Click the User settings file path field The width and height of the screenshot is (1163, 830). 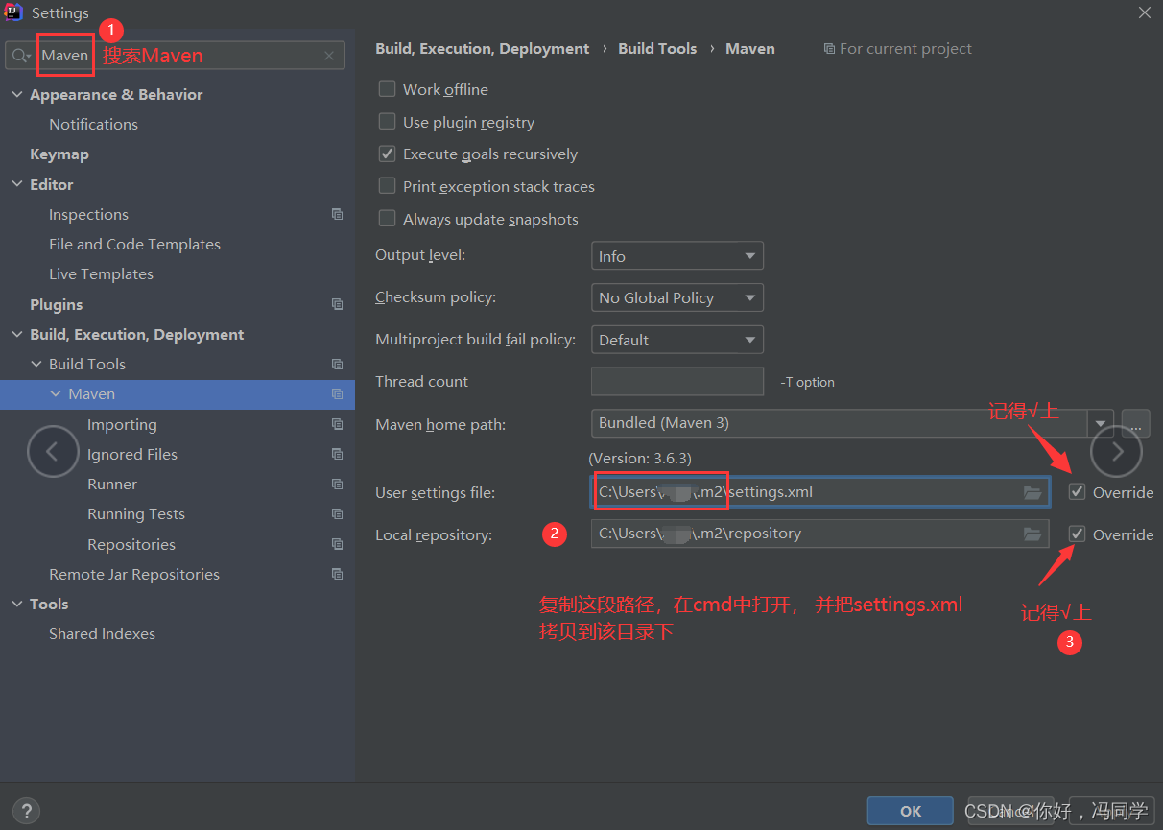click(819, 492)
